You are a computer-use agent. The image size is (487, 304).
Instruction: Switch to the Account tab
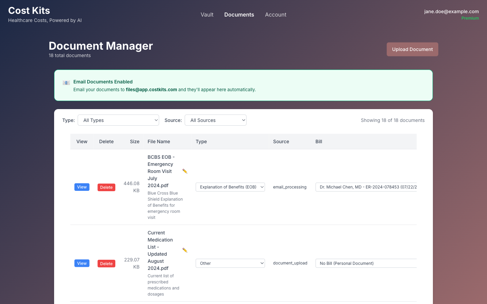276,15
